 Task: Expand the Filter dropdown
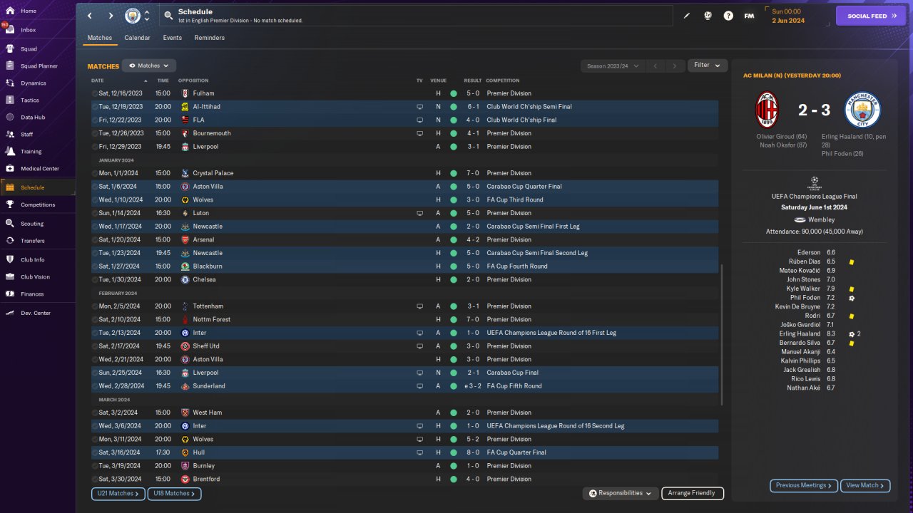point(708,66)
